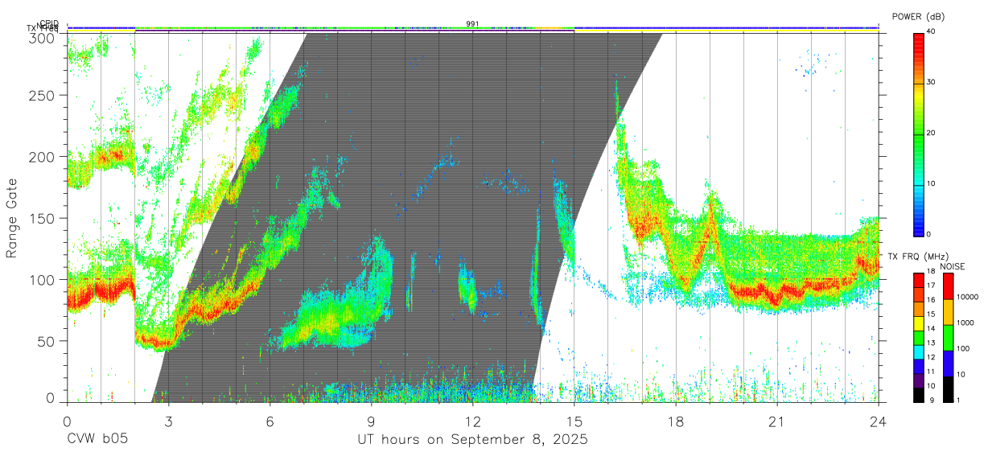Click the UT hour 21 tick label
This screenshot has width=988, height=456.
[776, 421]
